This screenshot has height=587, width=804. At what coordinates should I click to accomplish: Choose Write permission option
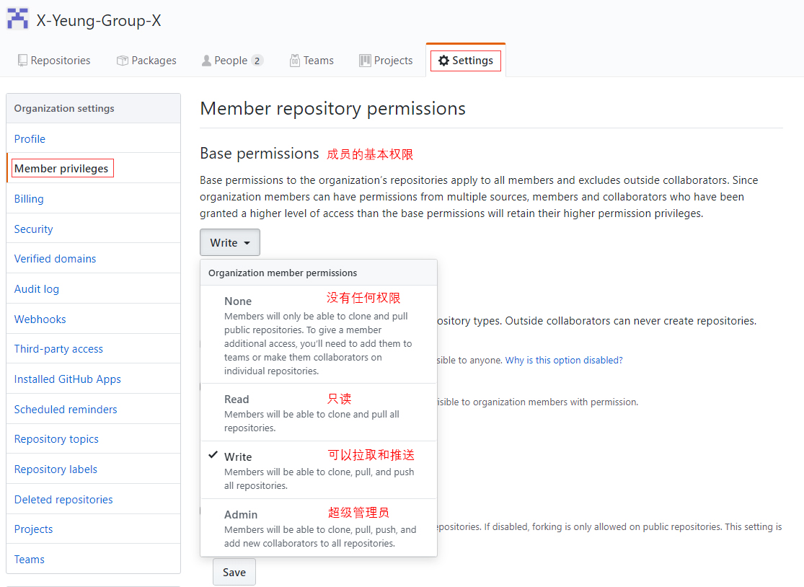pyautogui.click(x=319, y=469)
